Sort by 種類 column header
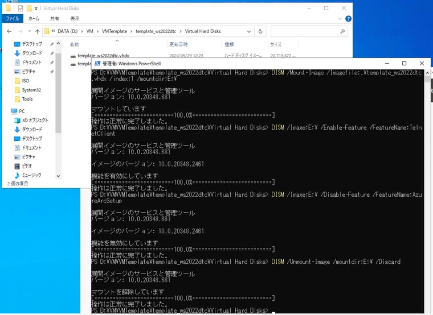Viewport: 433px width, 315px height. 229,44
